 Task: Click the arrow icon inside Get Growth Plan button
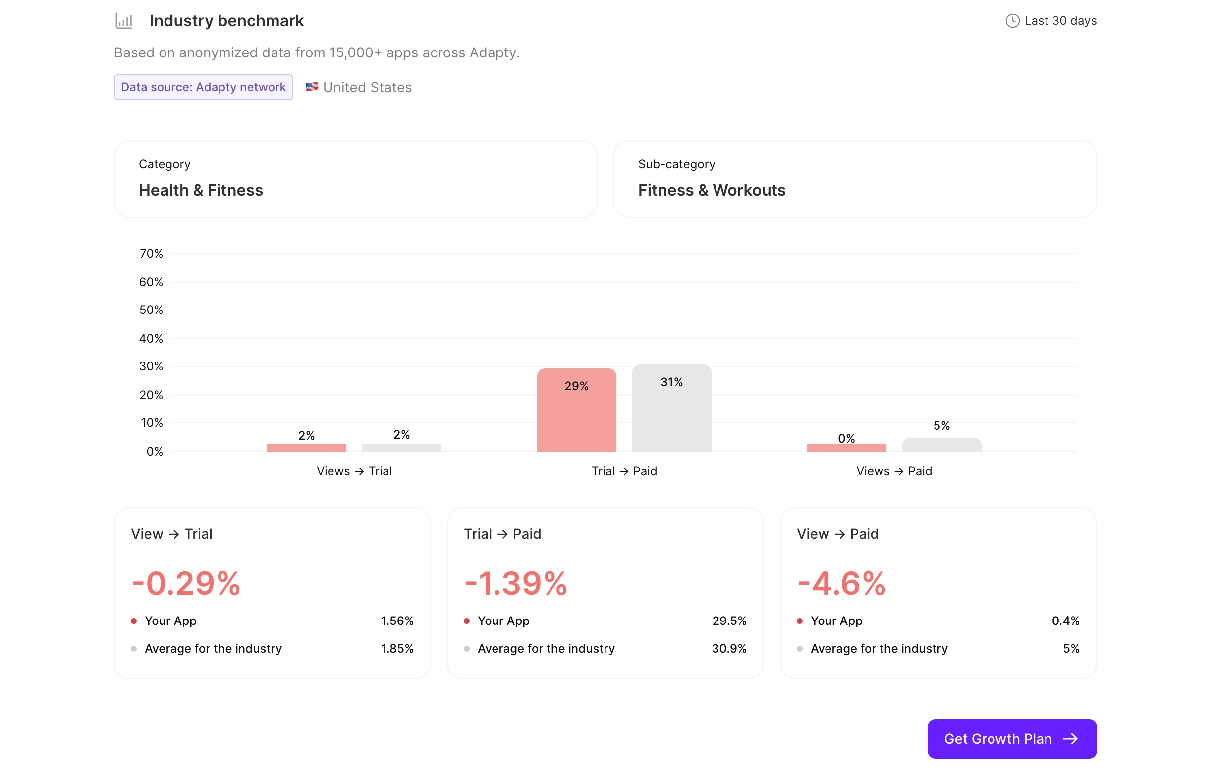(1071, 739)
